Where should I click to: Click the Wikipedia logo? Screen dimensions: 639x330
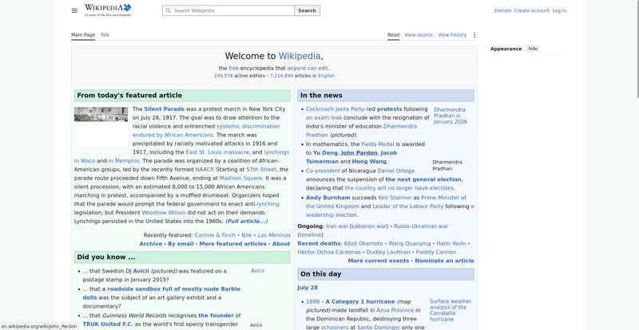(108, 10)
